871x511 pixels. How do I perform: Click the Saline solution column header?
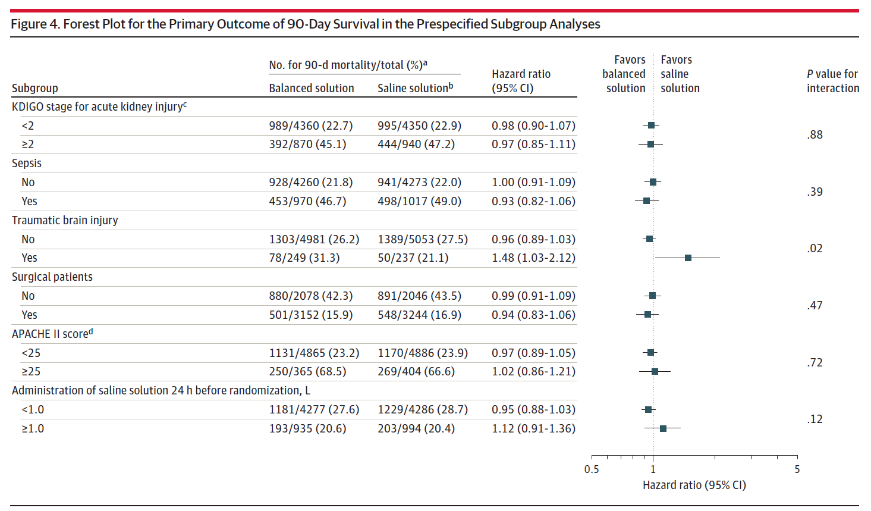click(415, 89)
